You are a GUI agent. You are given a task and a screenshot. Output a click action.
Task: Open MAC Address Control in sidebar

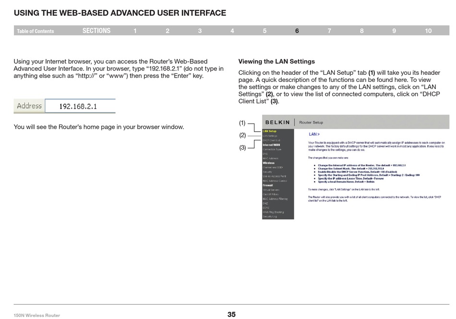(275, 181)
